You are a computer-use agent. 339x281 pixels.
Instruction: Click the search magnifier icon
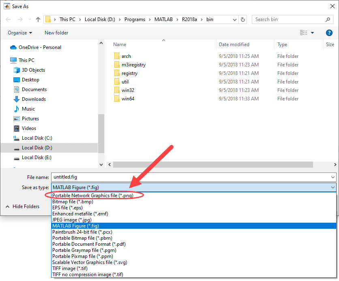click(x=328, y=19)
